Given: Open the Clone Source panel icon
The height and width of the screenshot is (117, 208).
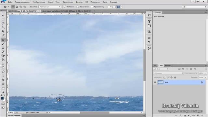Looking at the screenshot, I should (x=149, y=32).
